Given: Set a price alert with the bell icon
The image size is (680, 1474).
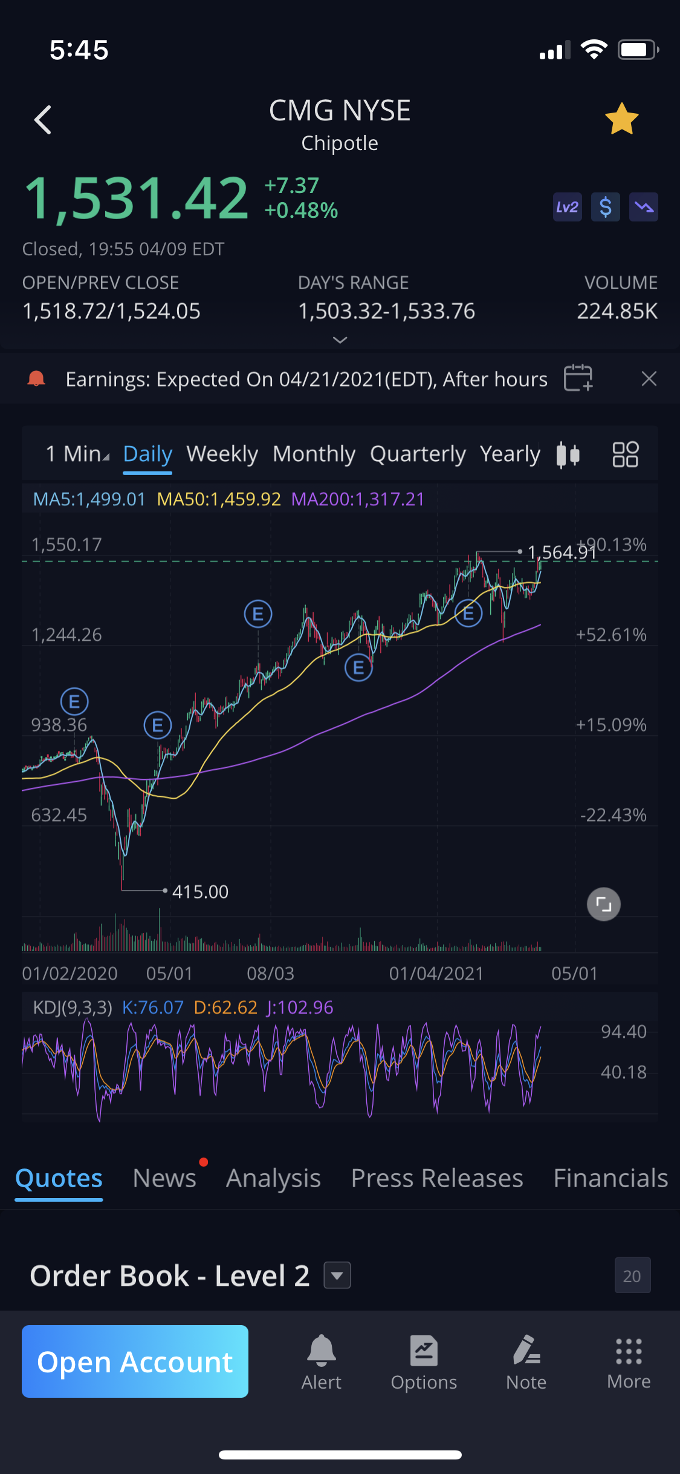Looking at the screenshot, I should pyautogui.click(x=321, y=1361).
